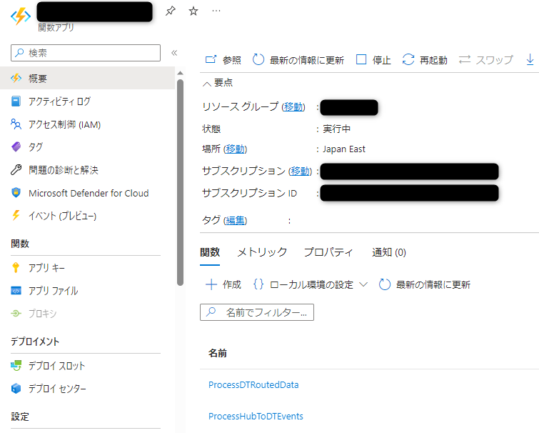Open ローカル環境の設定 dropdown
539x433 pixels.
tap(311, 284)
